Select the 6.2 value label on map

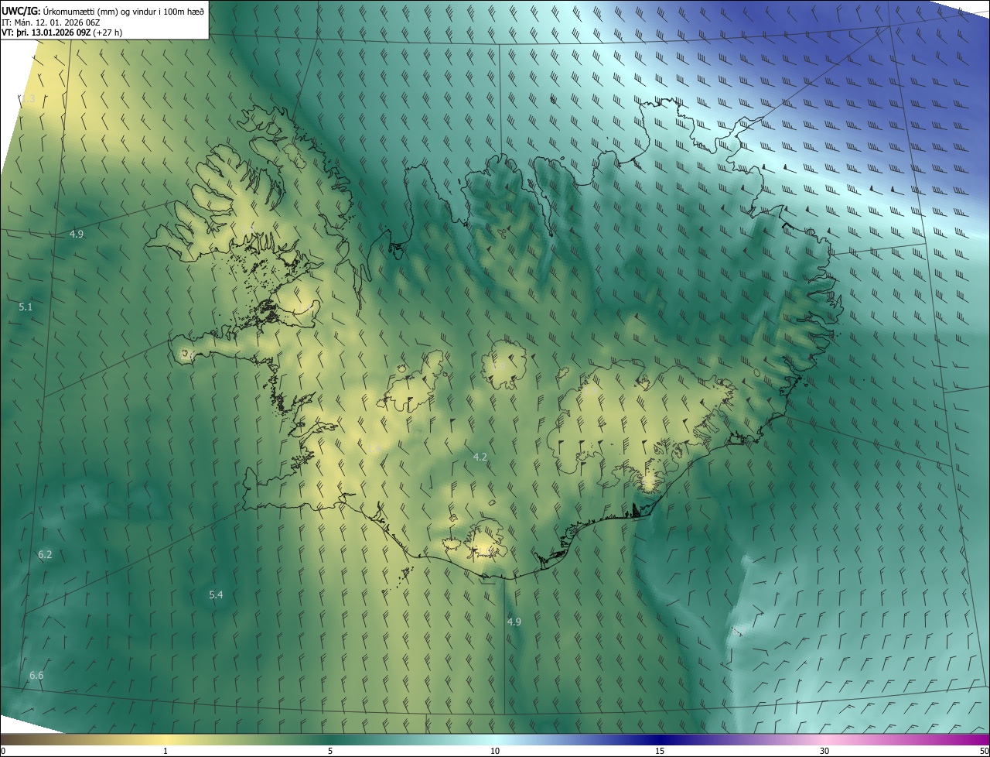tap(45, 555)
